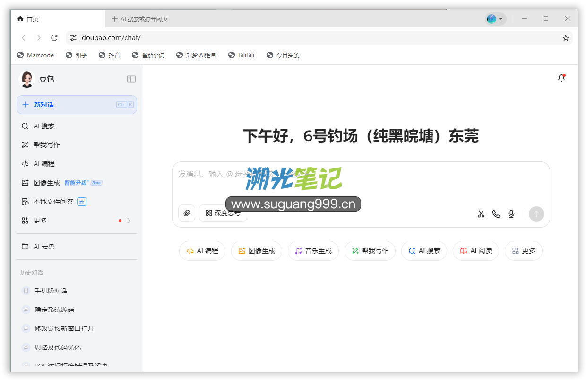Open 帮我写作 in the sidebar
The height and width of the screenshot is (381, 587).
click(77, 145)
